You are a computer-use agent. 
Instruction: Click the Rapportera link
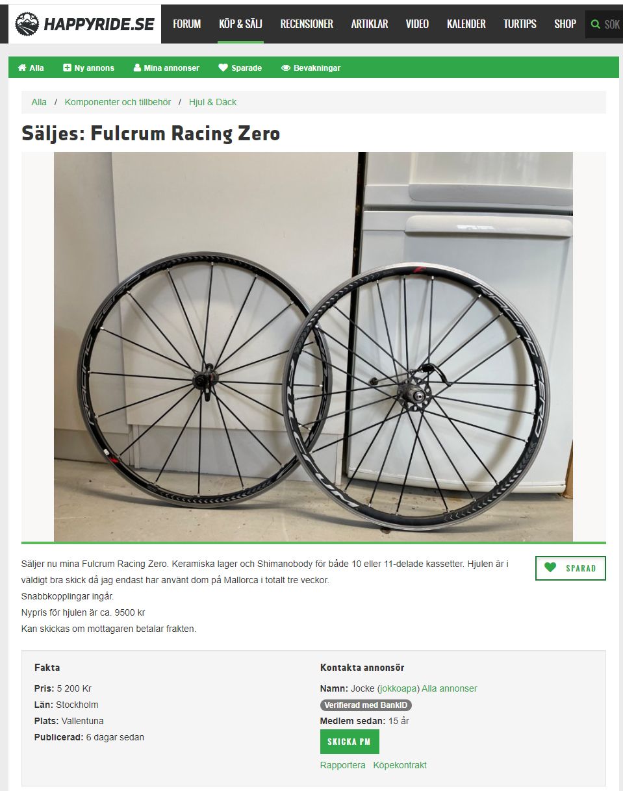click(x=342, y=765)
